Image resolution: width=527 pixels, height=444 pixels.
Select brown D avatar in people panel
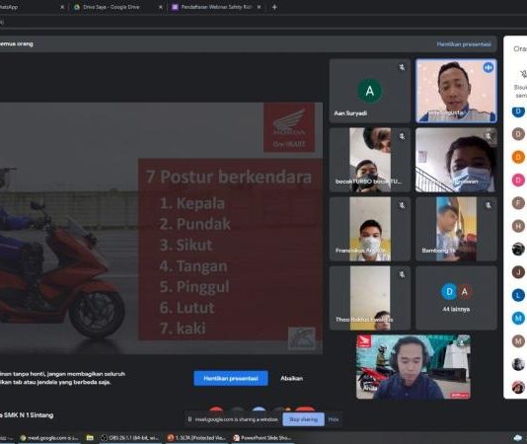pyautogui.click(x=518, y=134)
